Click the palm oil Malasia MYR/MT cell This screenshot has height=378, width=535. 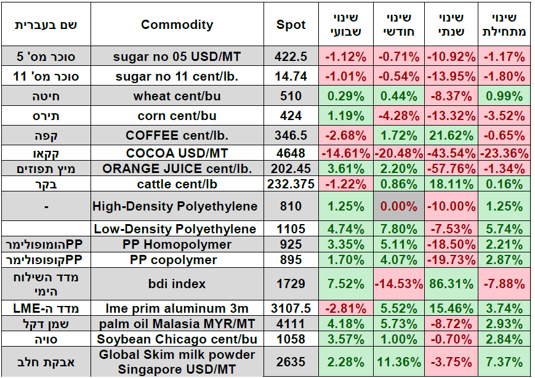(x=177, y=323)
